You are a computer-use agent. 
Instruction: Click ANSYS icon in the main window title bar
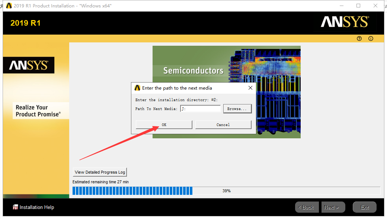9,6
